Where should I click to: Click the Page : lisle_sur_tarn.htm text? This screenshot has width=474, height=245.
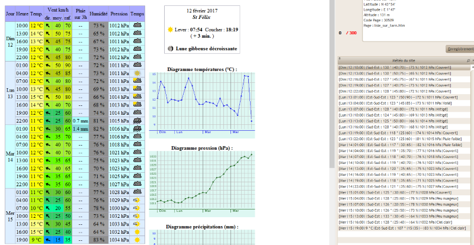(x=384, y=25)
